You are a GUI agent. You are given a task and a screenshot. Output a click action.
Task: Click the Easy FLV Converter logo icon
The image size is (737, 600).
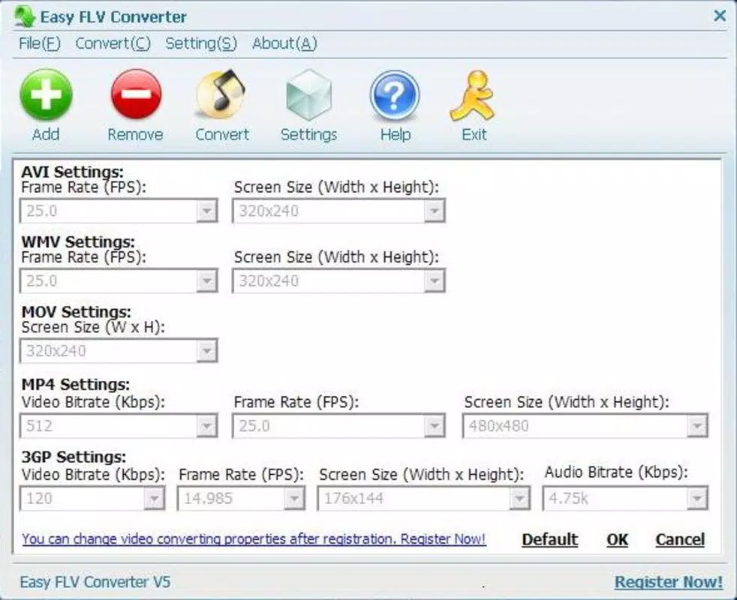coord(25,16)
